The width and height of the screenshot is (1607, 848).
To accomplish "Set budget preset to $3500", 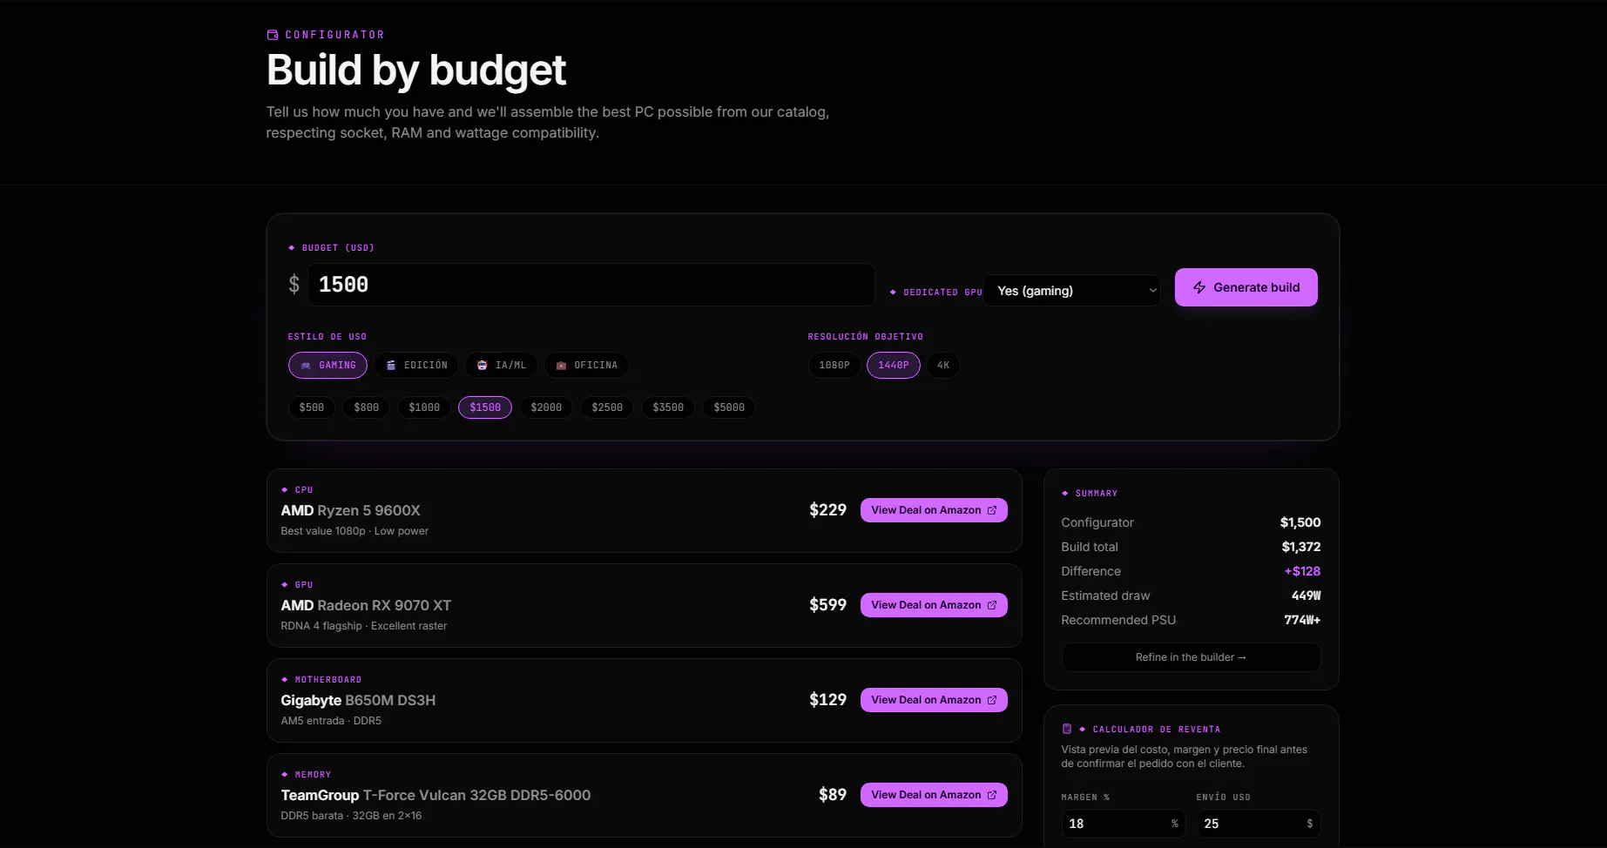I will (x=668, y=407).
